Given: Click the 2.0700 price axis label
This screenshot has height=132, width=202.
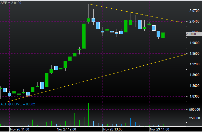Looking at the screenshot, I should [193, 11].
